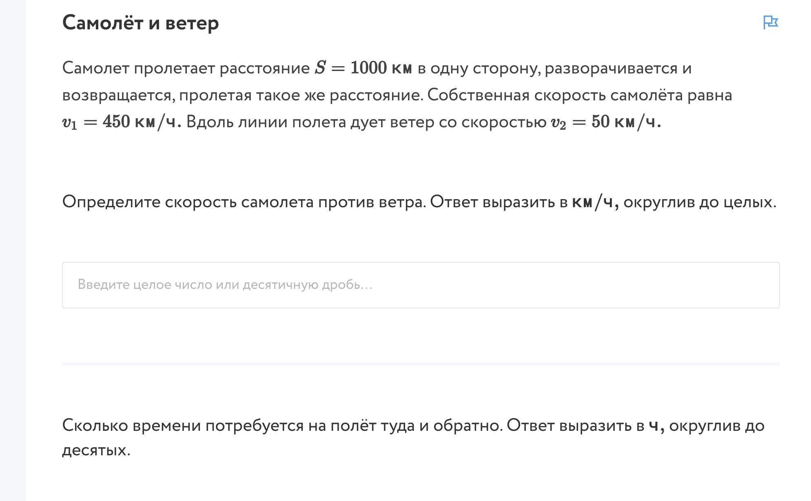Click the phrase 'Собственная скорость самолёта равна'
Viewport: 811px width, 501px height.
click(x=580, y=95)
